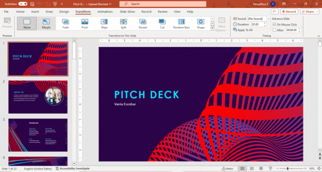Toggle On Mouse Click checkbox
The width and height of the screenshot is (322, 172).
(274, 24)
